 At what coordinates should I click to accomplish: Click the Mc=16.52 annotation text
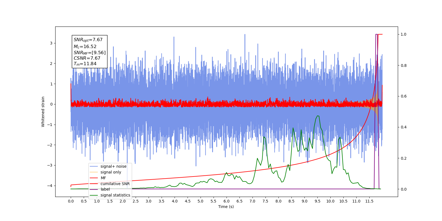[x=85, y=47]
